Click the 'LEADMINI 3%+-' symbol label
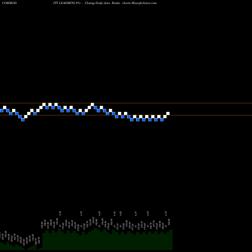Image resolution: width=252 pixels, height=252 pixels. tap(71, 3)
